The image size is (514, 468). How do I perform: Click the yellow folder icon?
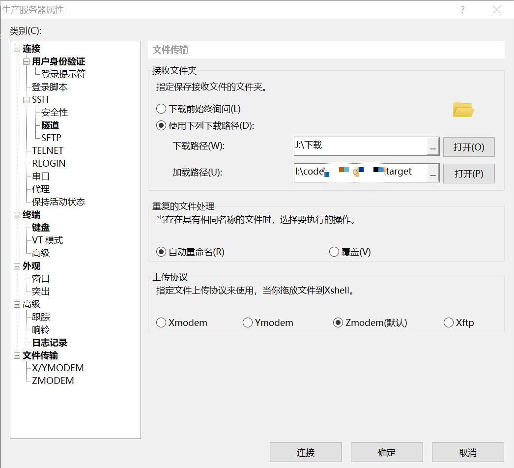[x=463, y=109]
